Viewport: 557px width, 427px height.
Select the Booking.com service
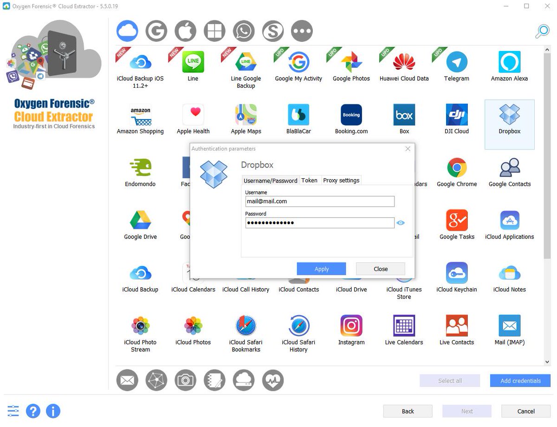pyautogui.click(x=351, y=119)
